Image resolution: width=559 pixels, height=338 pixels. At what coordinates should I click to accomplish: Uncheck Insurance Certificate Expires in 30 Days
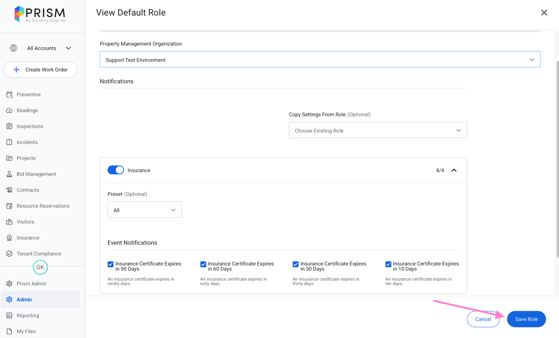point(296,264)
